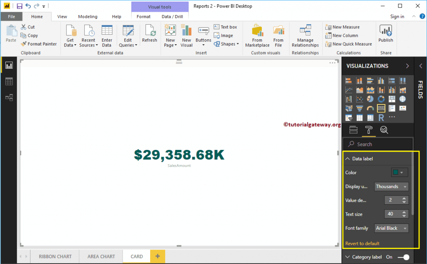
Task: Select the Donut chart visualization icon
Action: click(381, 99)
